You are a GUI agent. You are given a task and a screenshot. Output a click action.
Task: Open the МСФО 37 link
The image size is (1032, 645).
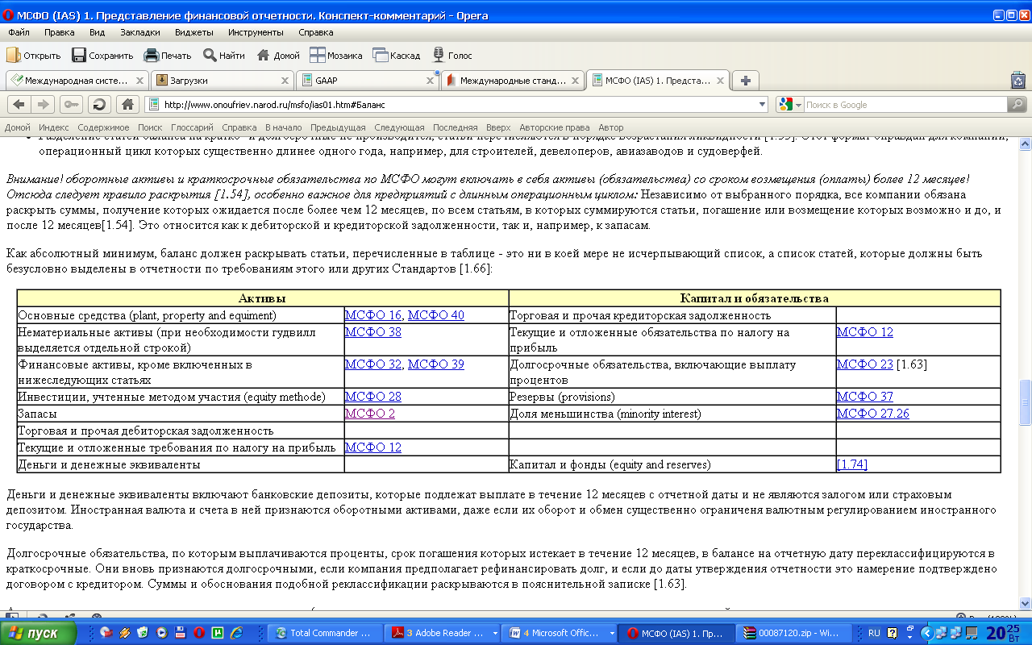(865, 397)
